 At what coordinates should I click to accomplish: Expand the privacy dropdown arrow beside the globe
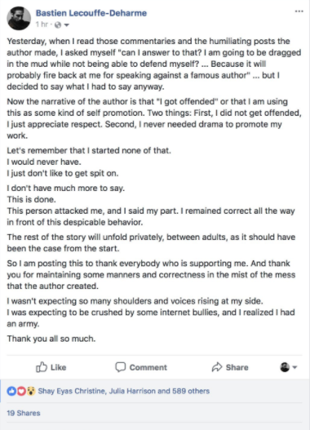[x=66, y=25]
